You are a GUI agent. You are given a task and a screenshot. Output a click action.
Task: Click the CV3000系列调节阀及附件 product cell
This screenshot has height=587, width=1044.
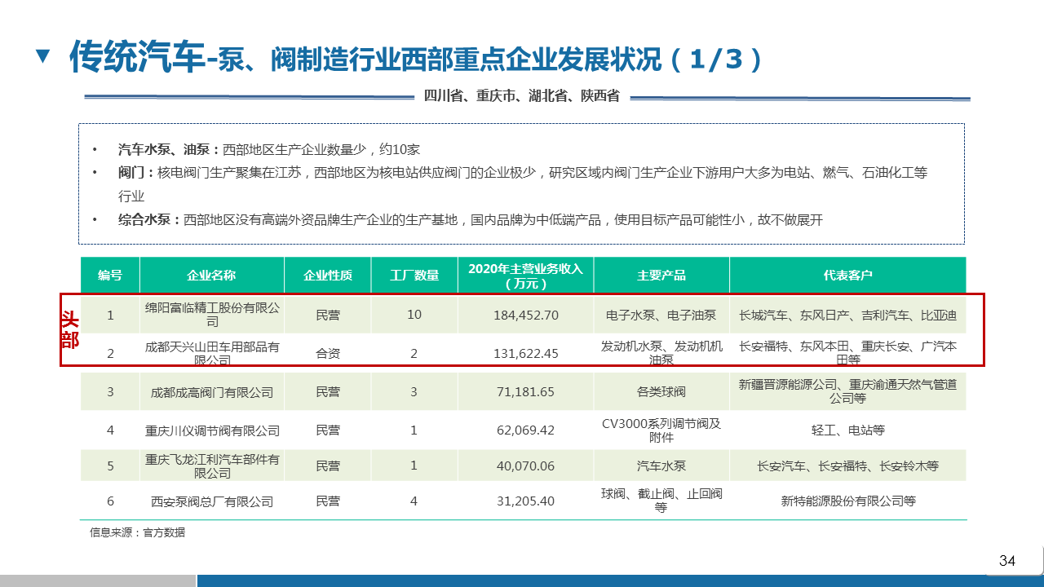click(661, 430)
